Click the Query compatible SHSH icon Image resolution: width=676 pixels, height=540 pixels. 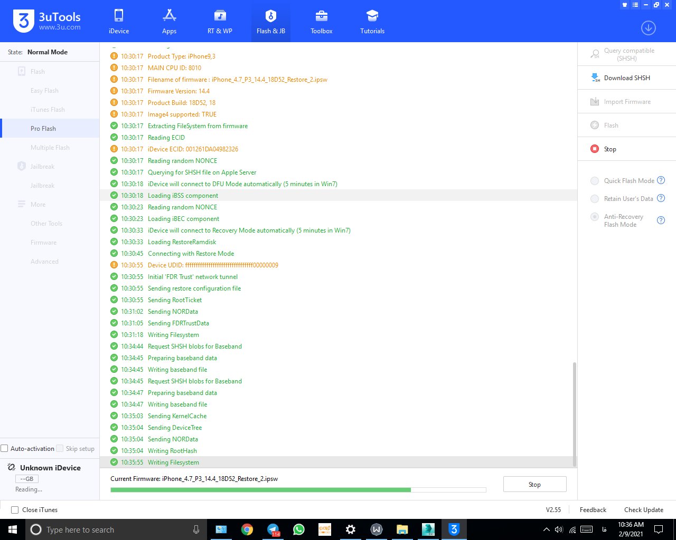pyautogui.click(x=595, y=54)
